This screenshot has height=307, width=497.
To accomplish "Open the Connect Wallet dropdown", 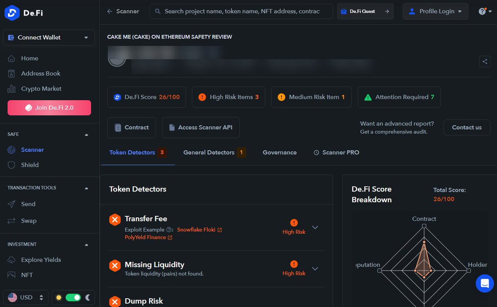I will point(49,37).
